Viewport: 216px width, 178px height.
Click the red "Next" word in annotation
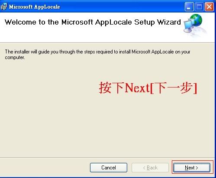click(x=137, y=87)
